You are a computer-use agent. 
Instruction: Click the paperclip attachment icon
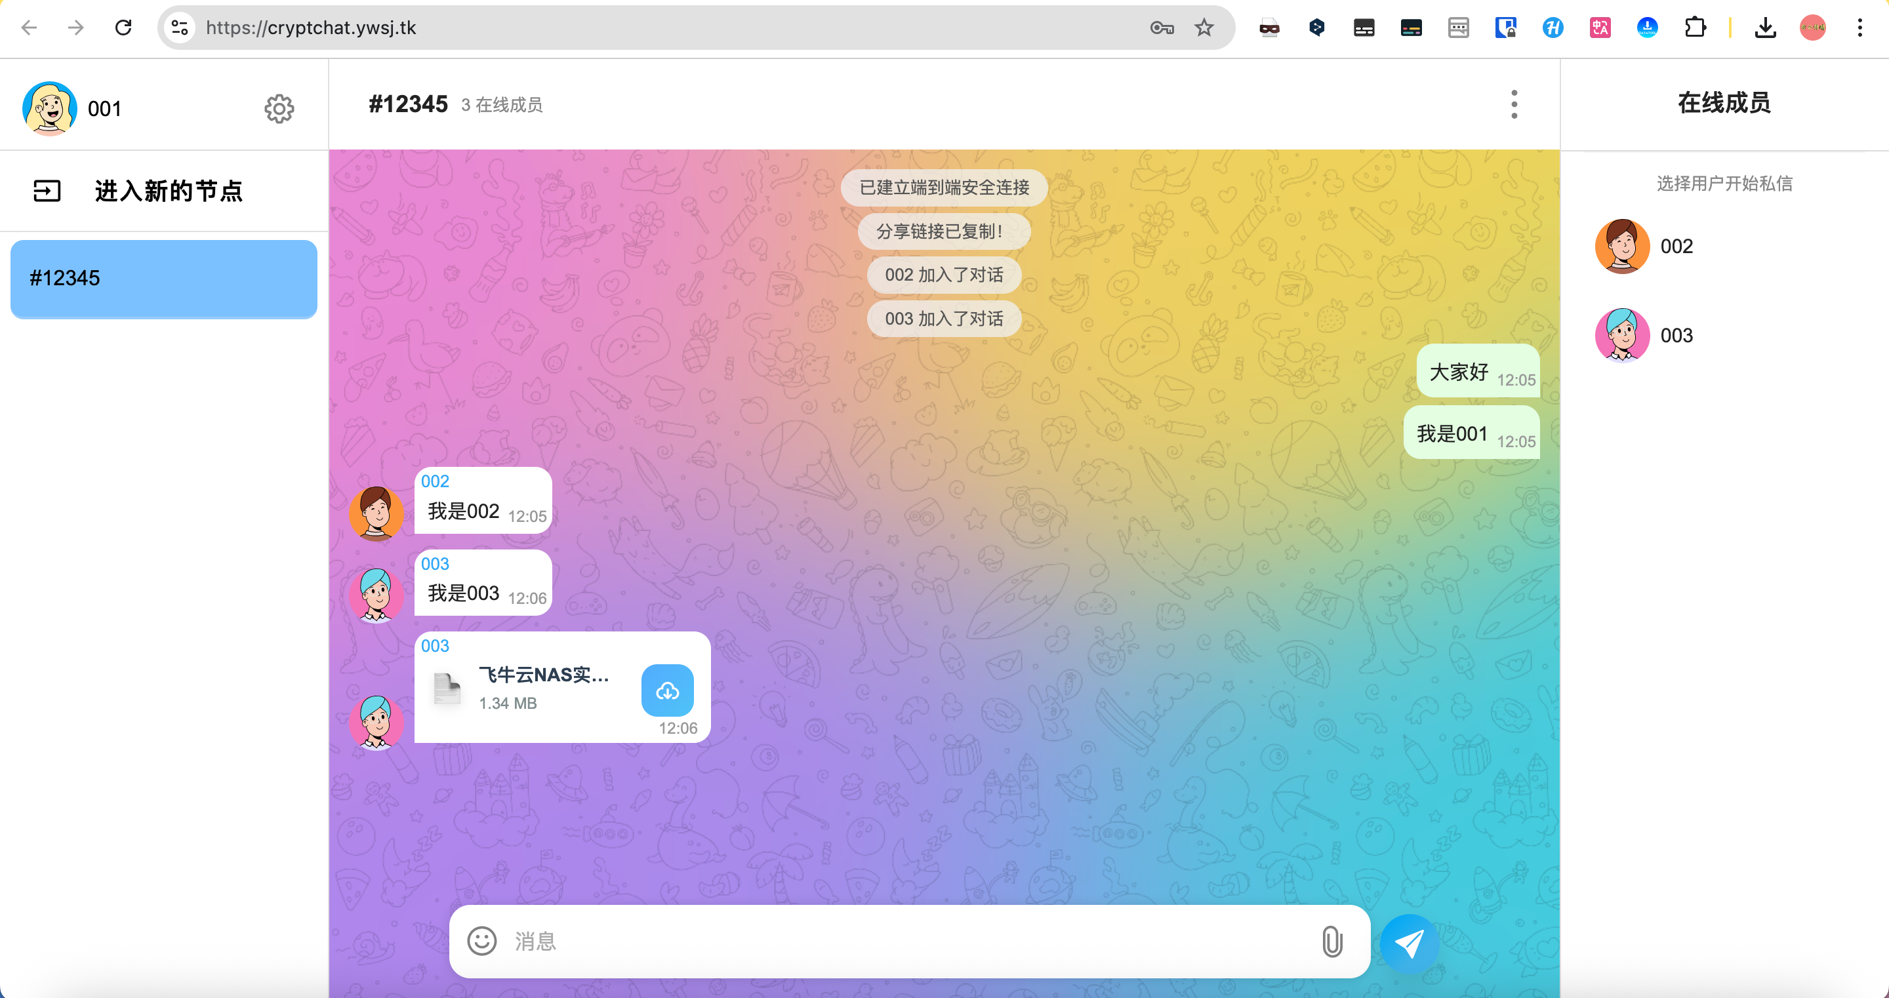(1331, 942)
